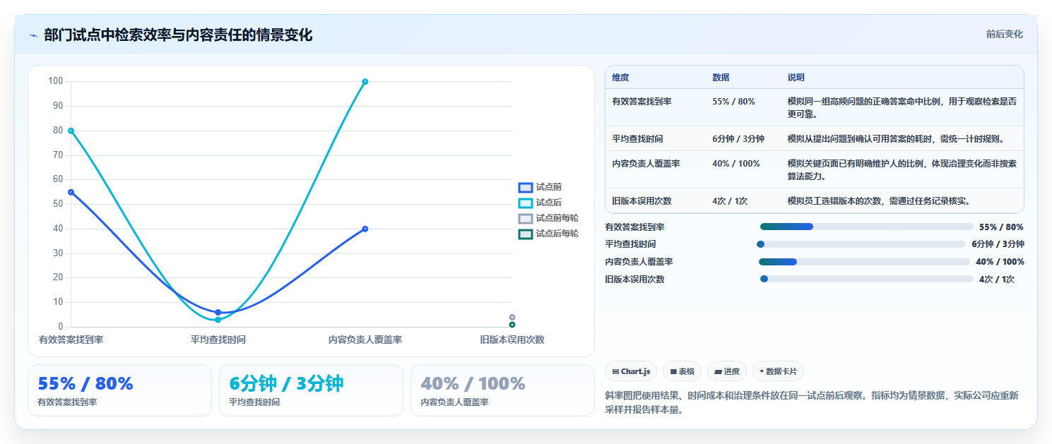This screenshot has height=444, width=1052.
Task: Click the 有效答案找到率 progress bar
Action: pyautogui.click(x=866, y=227)
